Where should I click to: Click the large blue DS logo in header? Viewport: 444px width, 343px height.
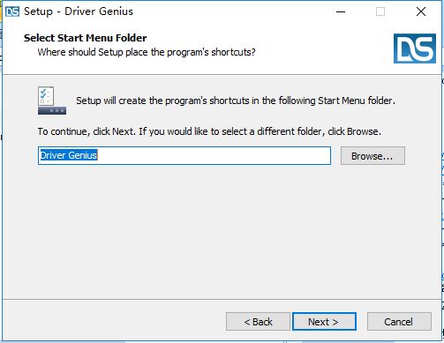coord(415,48)
